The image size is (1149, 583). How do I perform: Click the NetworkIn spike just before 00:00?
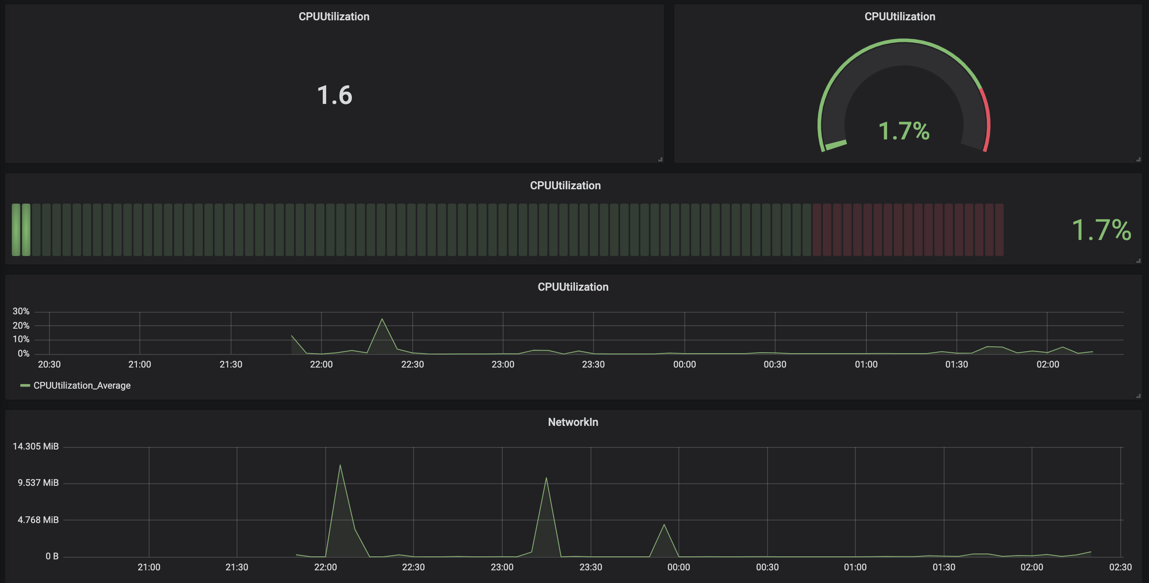pos(664,525)
